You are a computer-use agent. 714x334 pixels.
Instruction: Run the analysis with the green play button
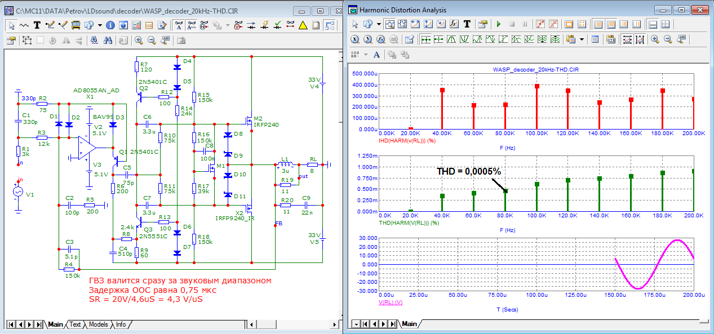tap(498, 24)
